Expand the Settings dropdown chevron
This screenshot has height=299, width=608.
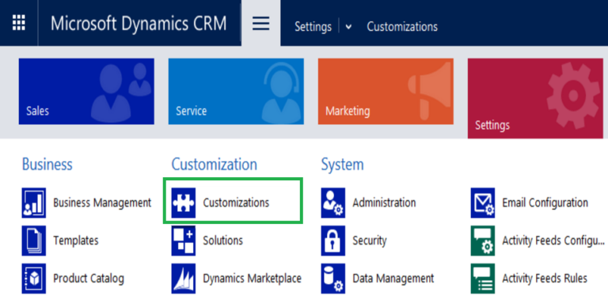click(348, 27)
